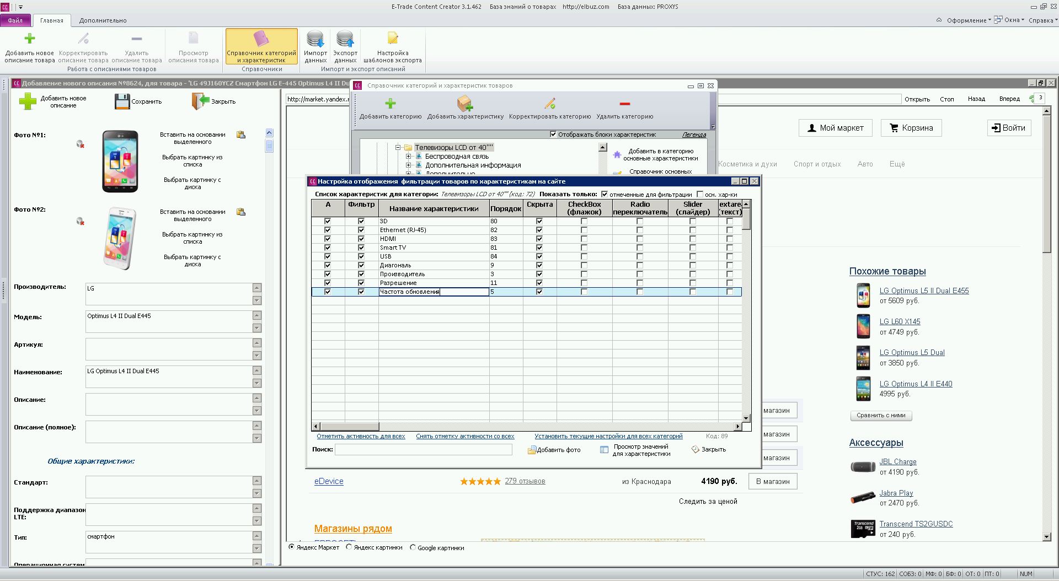
Task: Click 'Отметить активность для всех' link
Action: click(x=361, y=436)
